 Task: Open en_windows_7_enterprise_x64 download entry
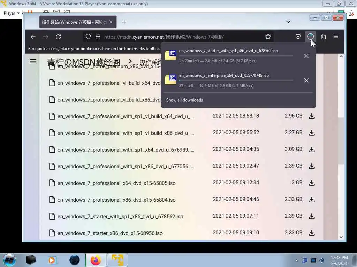point(229,80)
